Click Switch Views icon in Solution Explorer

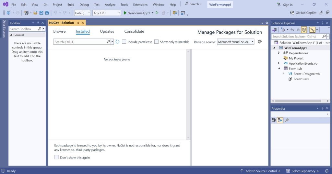pos(275,30)
